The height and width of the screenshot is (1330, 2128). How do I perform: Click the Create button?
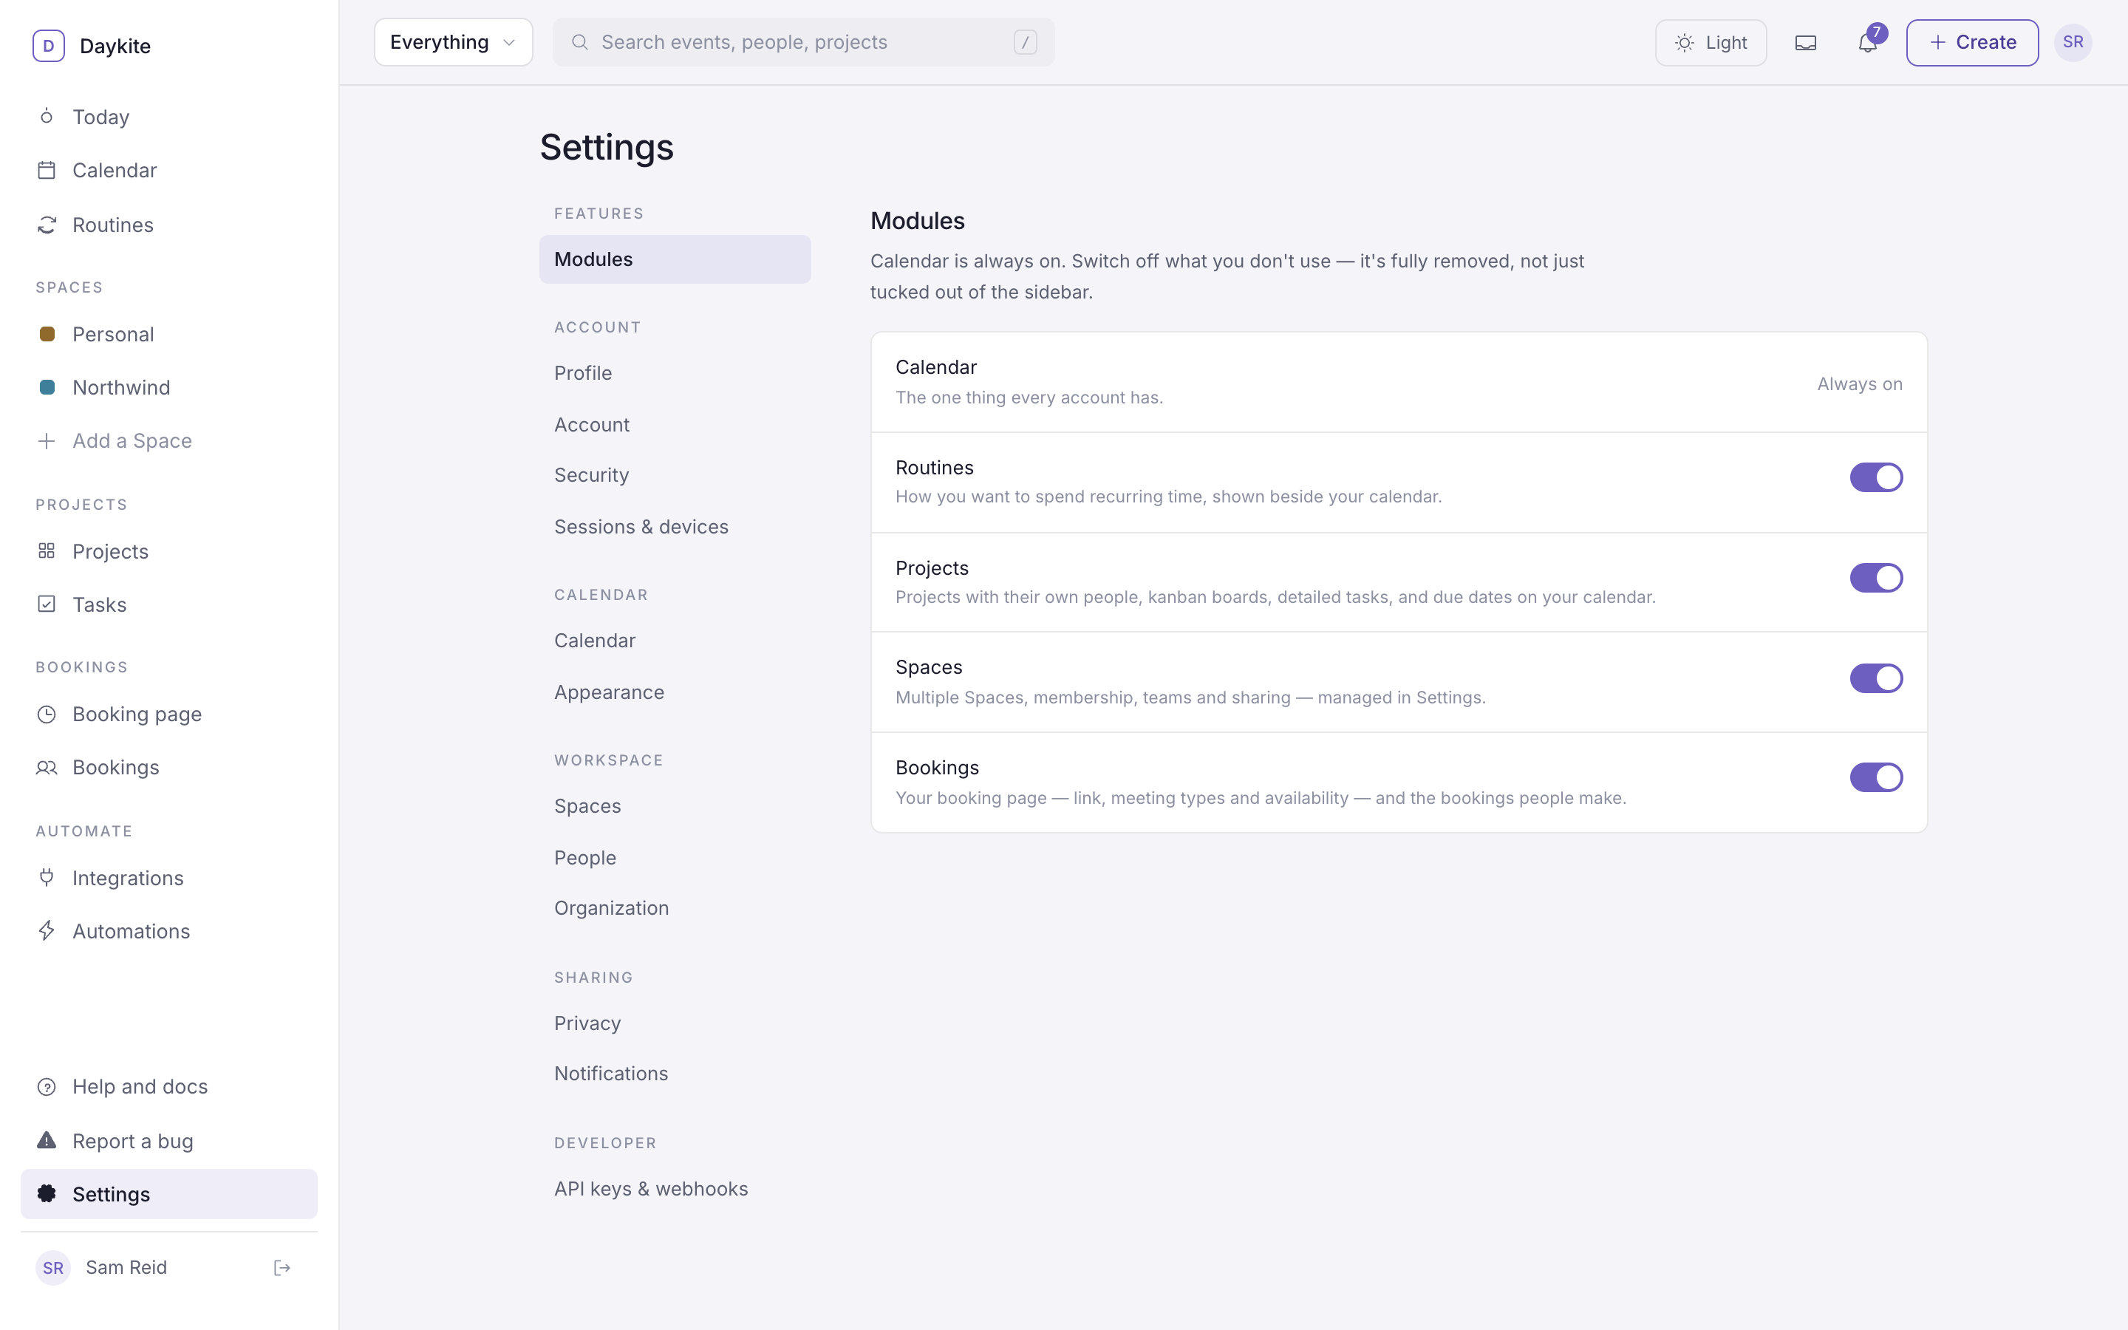click(1971, 42)
